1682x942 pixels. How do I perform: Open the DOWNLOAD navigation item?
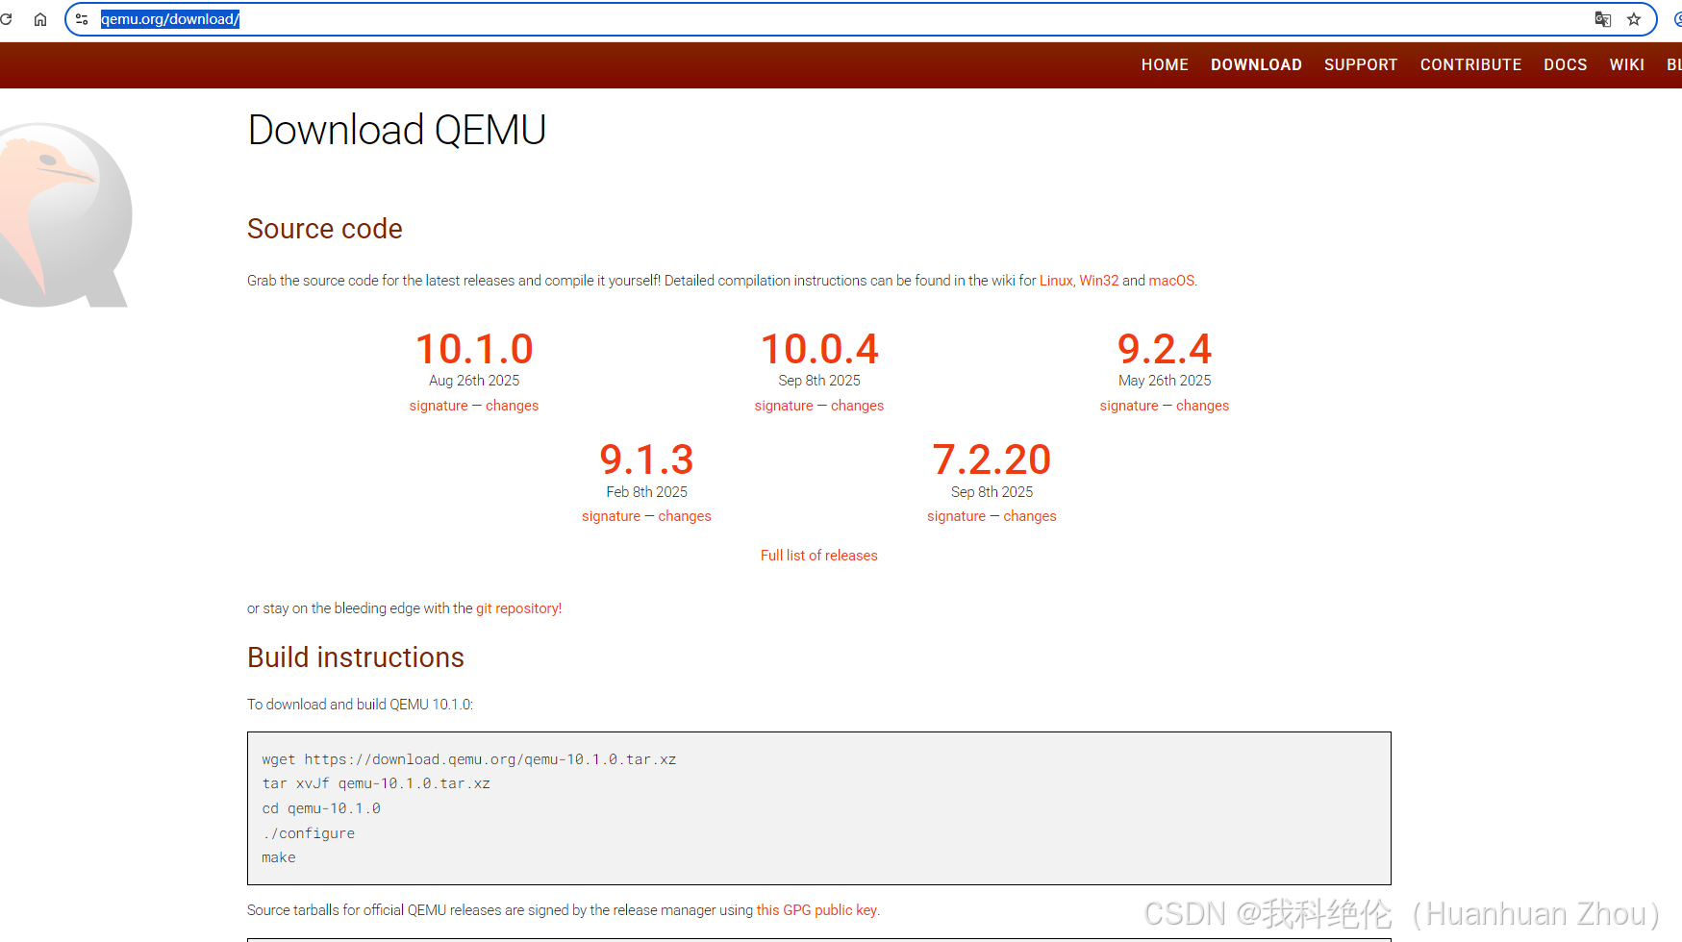1256,64
